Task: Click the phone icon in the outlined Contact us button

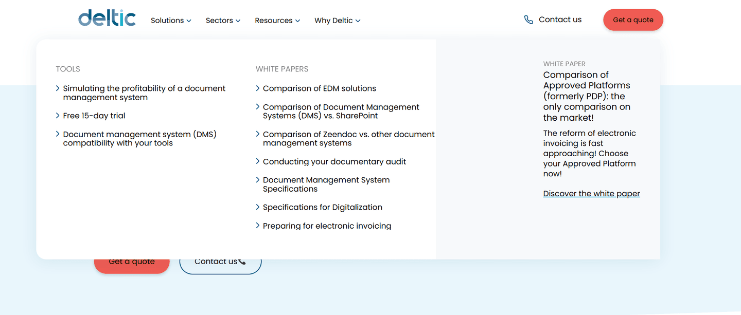Action: click(x=242, y=262)
